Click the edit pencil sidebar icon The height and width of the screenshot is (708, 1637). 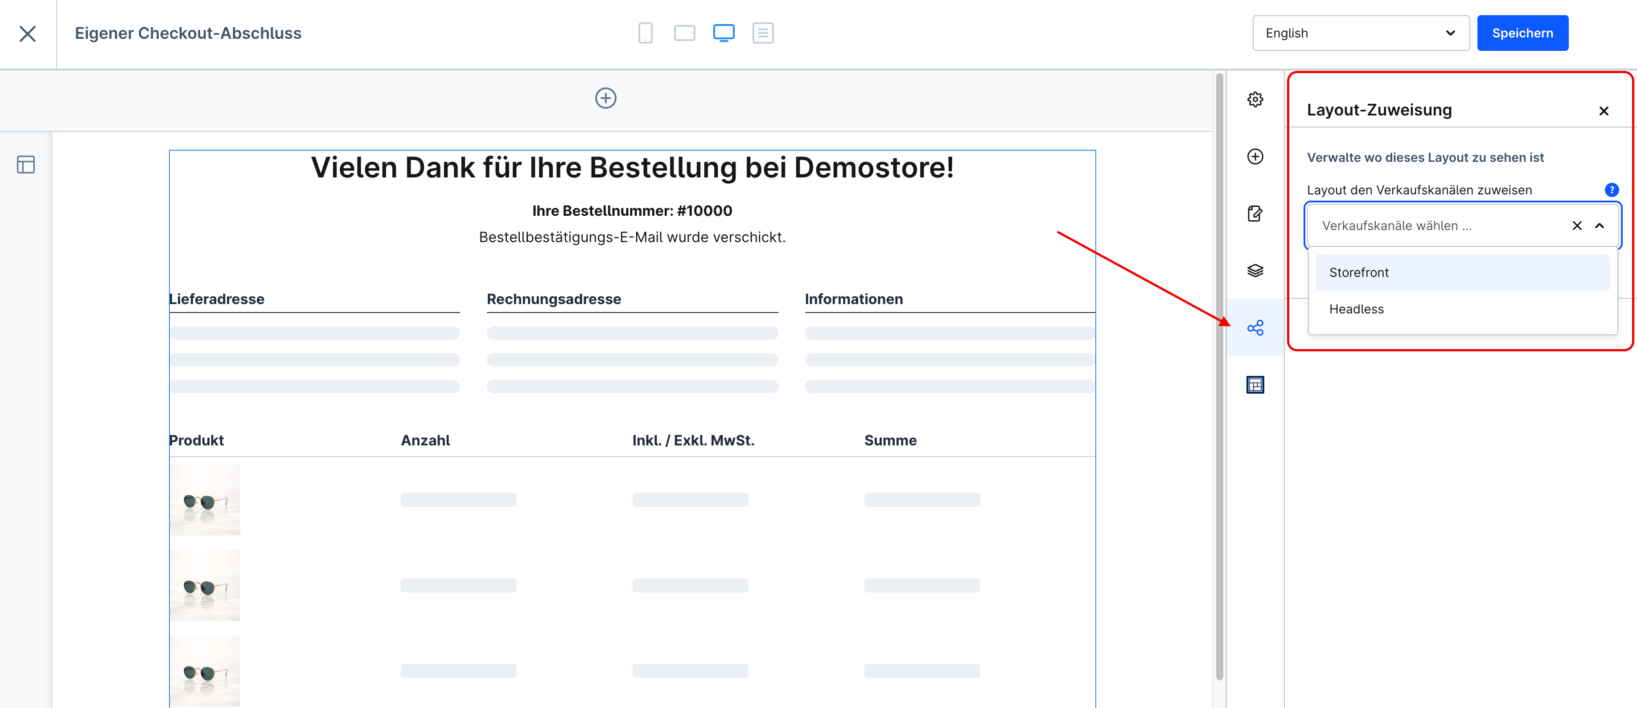click(1255, 214)
